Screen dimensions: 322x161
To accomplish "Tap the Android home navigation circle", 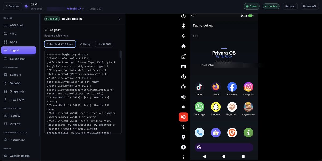I will tap(224, 156).
